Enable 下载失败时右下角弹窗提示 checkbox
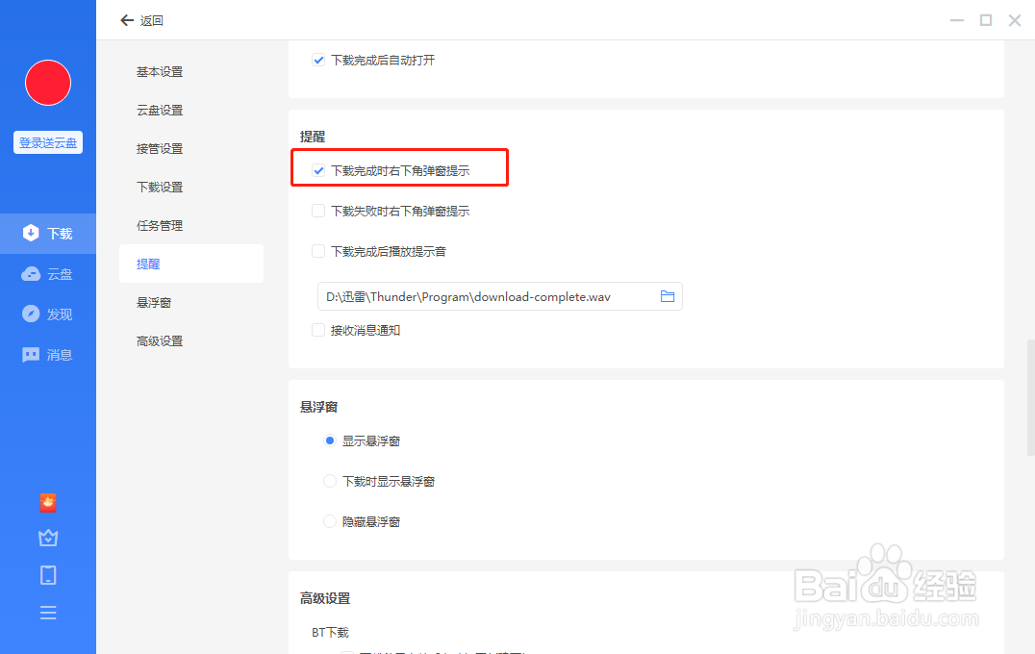The height and width of the screenshot is (654, 1035). (x=318, y=211)
